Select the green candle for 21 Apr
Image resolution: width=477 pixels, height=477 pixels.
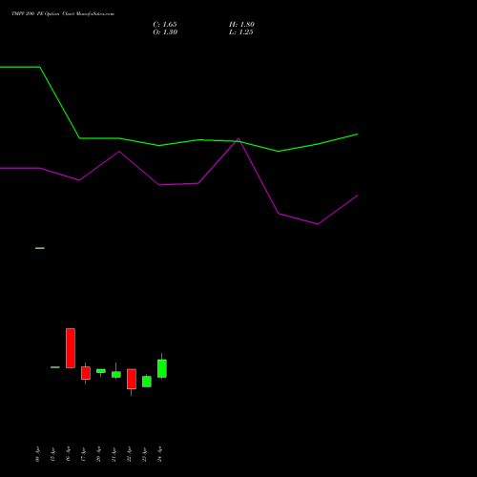(116, 374)
